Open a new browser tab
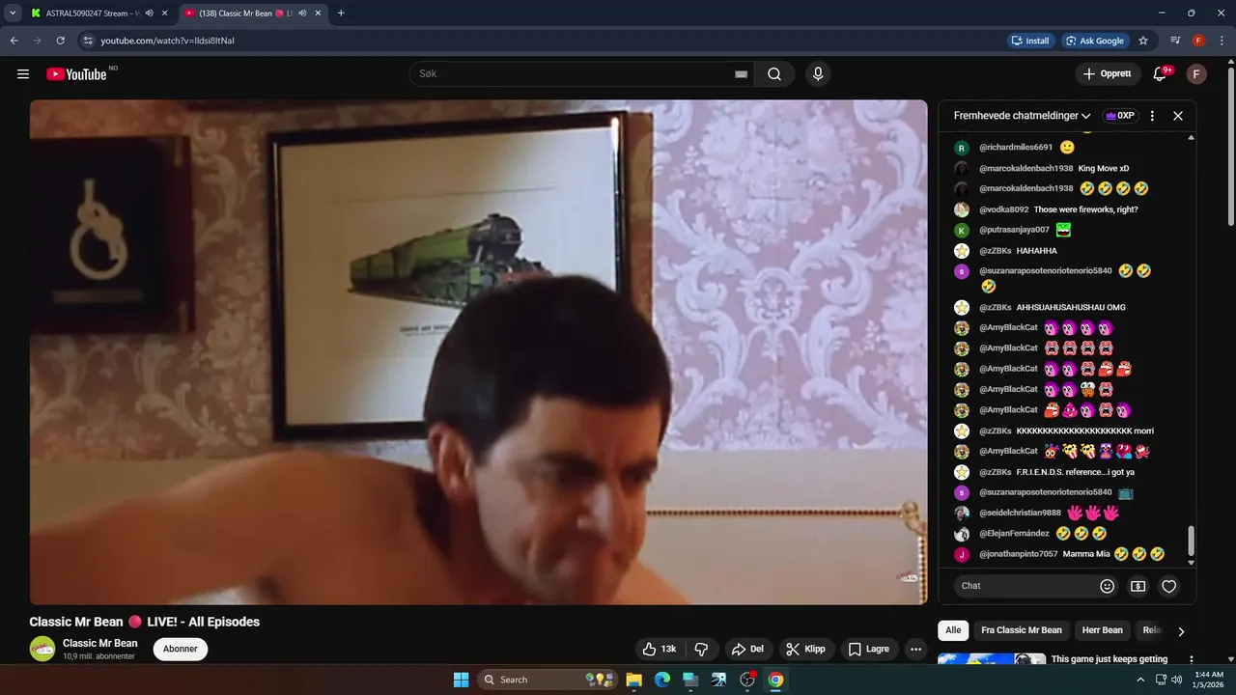Image resolution: width=1236 pixels, height=695 pixels. (341, 14)
